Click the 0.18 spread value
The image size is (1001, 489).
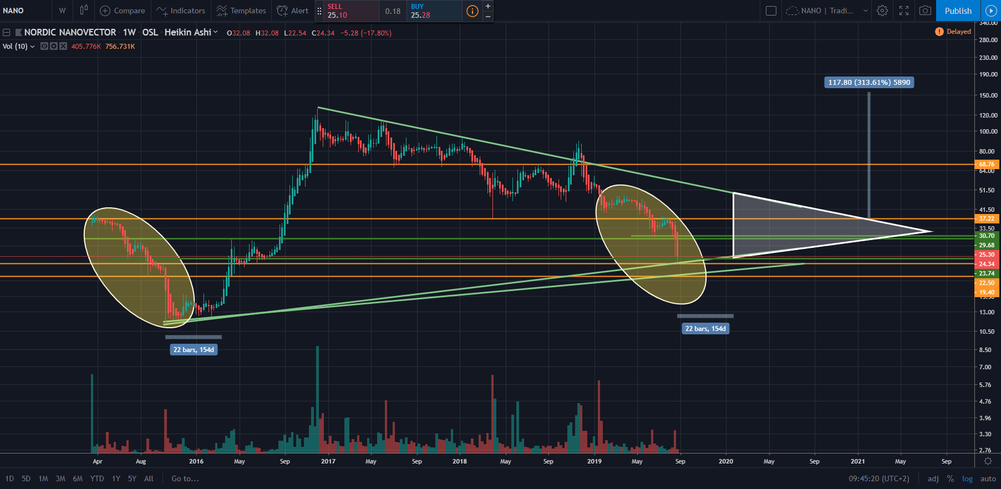point(393,11)
